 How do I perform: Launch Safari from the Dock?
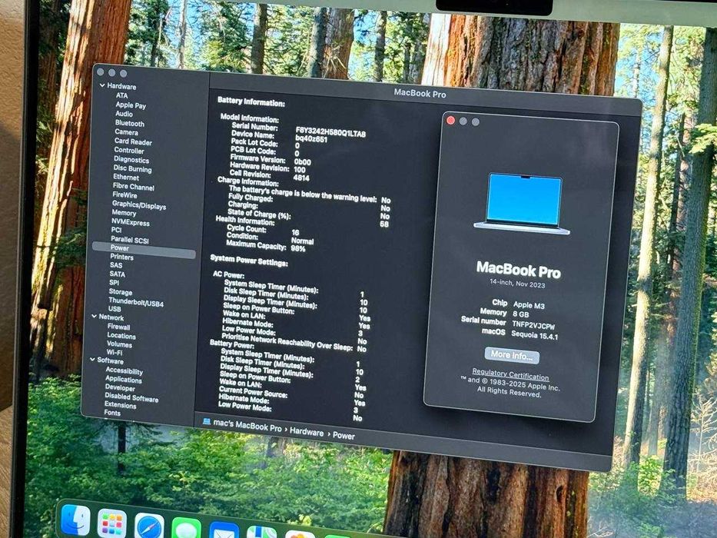click(150, 526)
